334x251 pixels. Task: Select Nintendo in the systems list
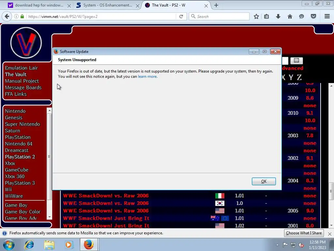[15, 111]
